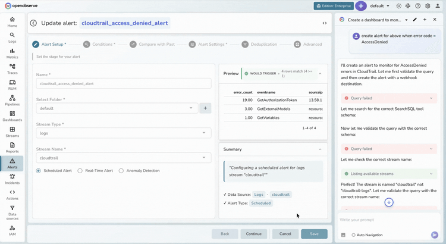Click the Edition: Enterprise badge
Viewport: 446px width, 244px height.
click(334, 6)
